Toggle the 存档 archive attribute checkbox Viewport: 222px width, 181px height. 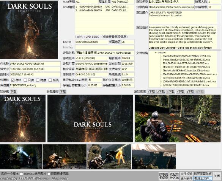(x=13, y=80)
